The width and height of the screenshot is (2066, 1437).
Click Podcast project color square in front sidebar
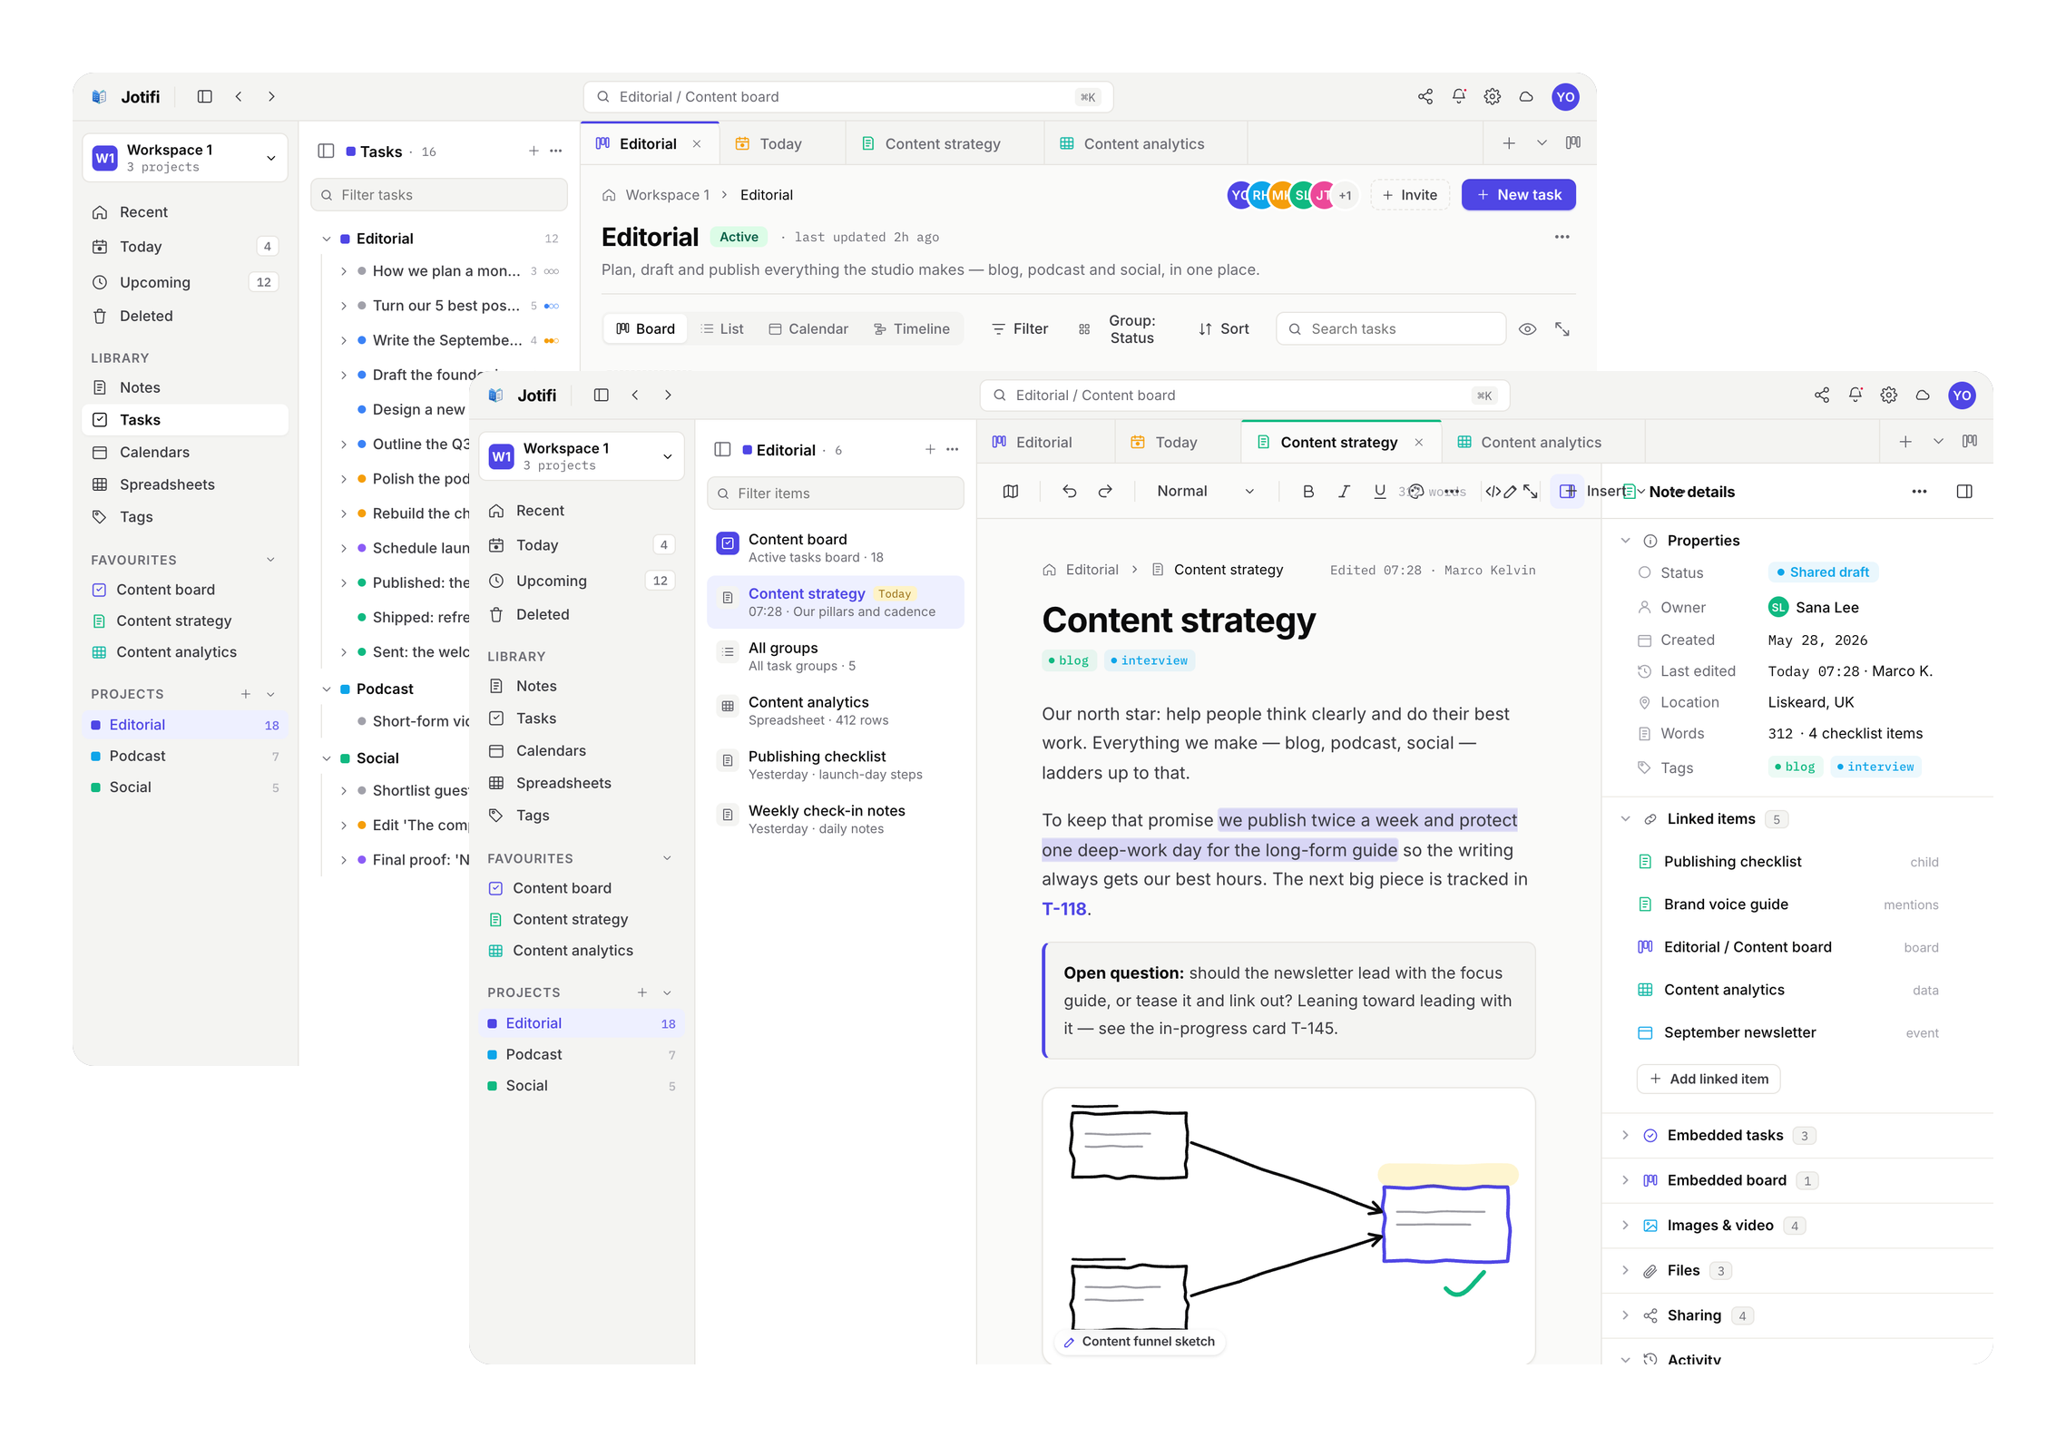tap(492, 1055)
